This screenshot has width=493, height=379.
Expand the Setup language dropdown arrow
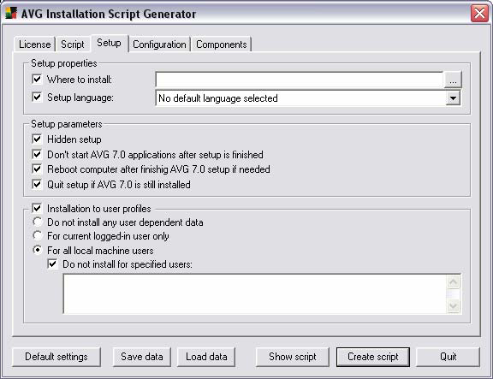click(453, 98)
